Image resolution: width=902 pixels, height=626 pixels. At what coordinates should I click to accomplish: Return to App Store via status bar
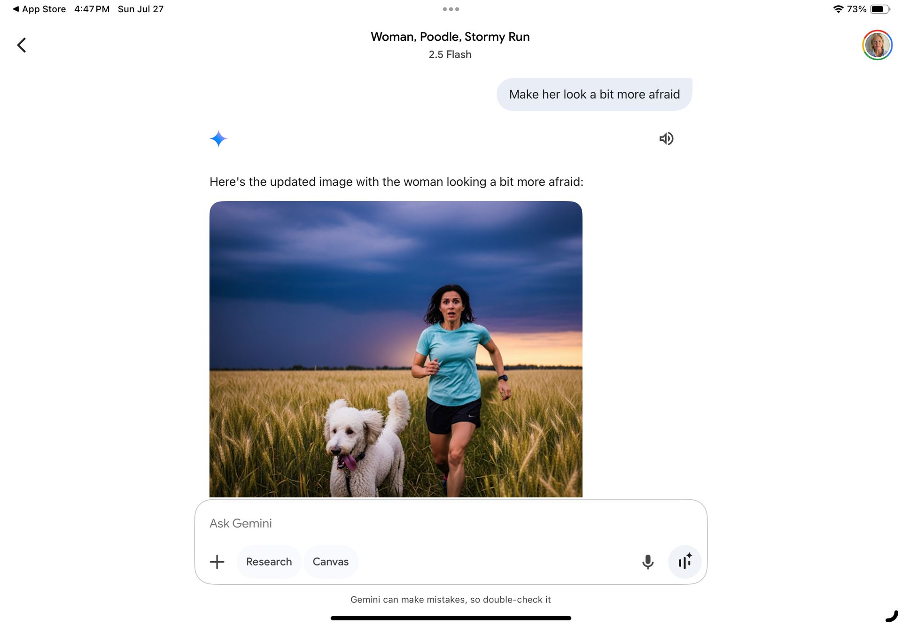click(39, 9)
